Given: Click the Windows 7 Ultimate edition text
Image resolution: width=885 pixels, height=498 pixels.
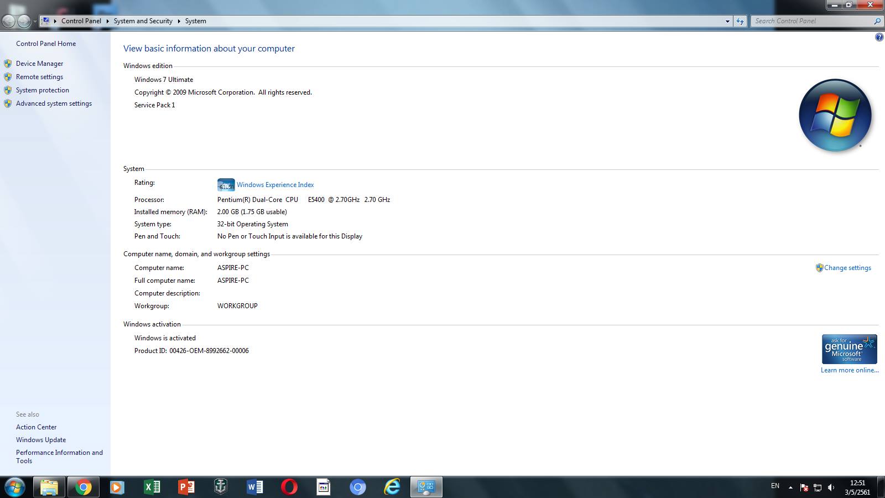Looking at the screenshot, I should (x=164, y=80).
